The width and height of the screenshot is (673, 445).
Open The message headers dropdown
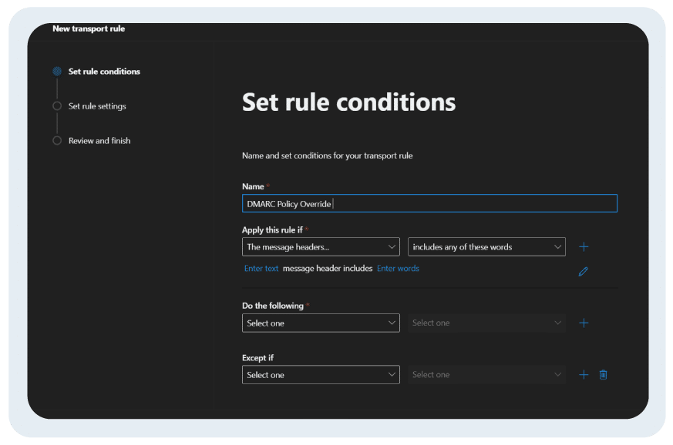pyautogui.click(x=321, y=247)
